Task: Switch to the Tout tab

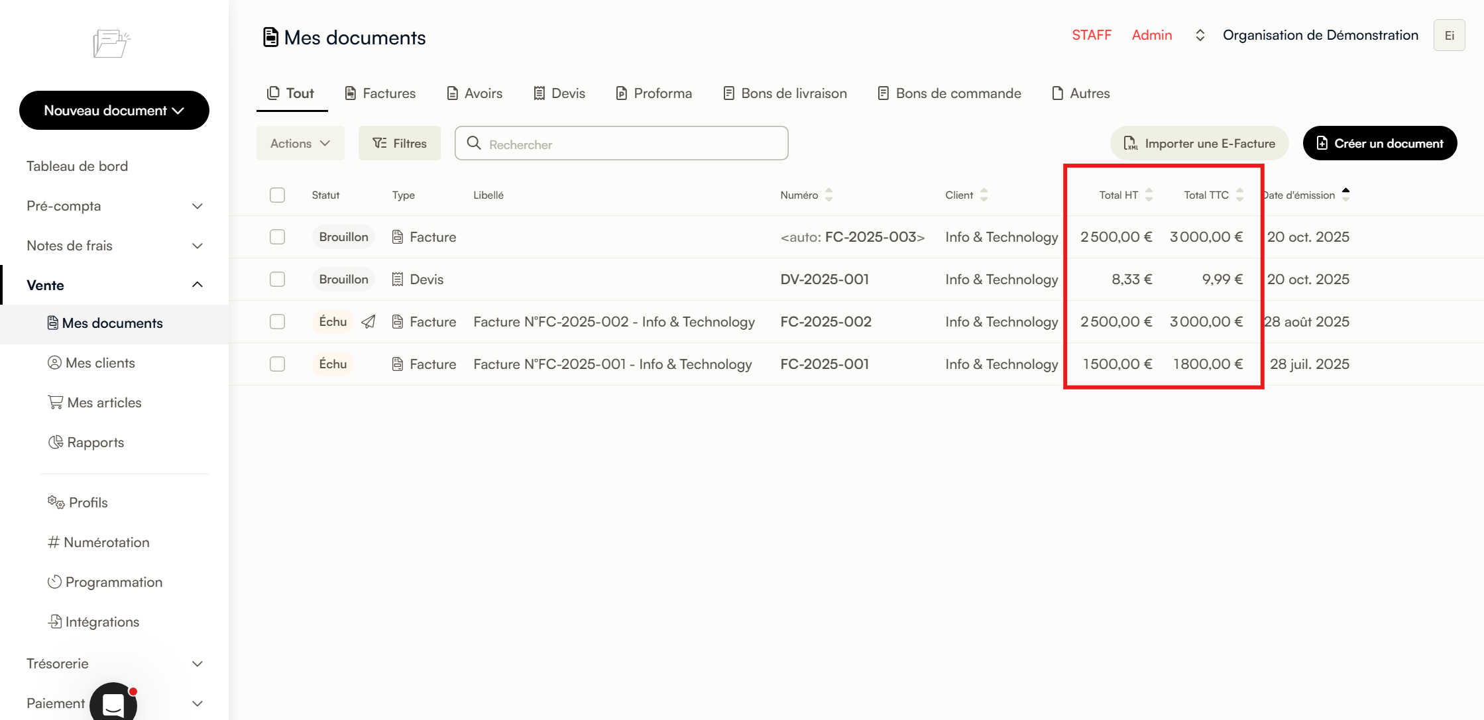Action: pyautogui.click(x=292, y=93)
